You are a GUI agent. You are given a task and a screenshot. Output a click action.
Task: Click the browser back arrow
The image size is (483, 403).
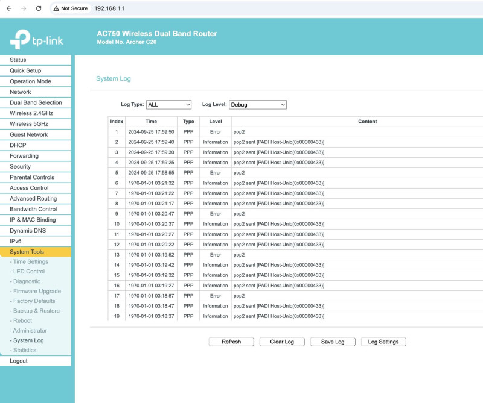coord(9,8)
